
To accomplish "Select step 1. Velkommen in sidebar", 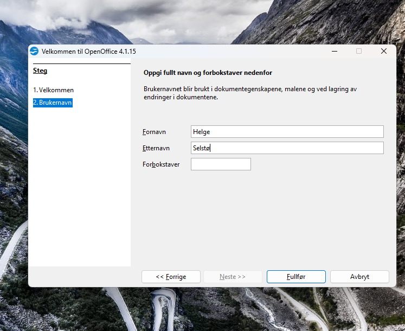I will click(x=53, y=90).
